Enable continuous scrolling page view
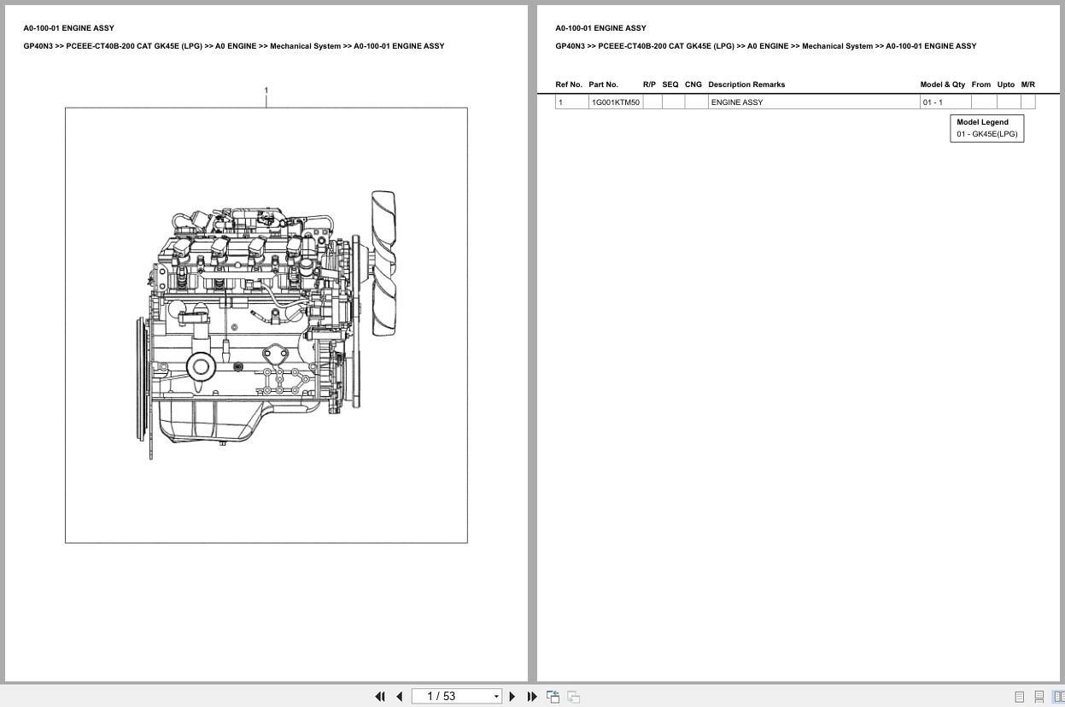The height and width of the screenshot is (707, 1065). 1038,697
